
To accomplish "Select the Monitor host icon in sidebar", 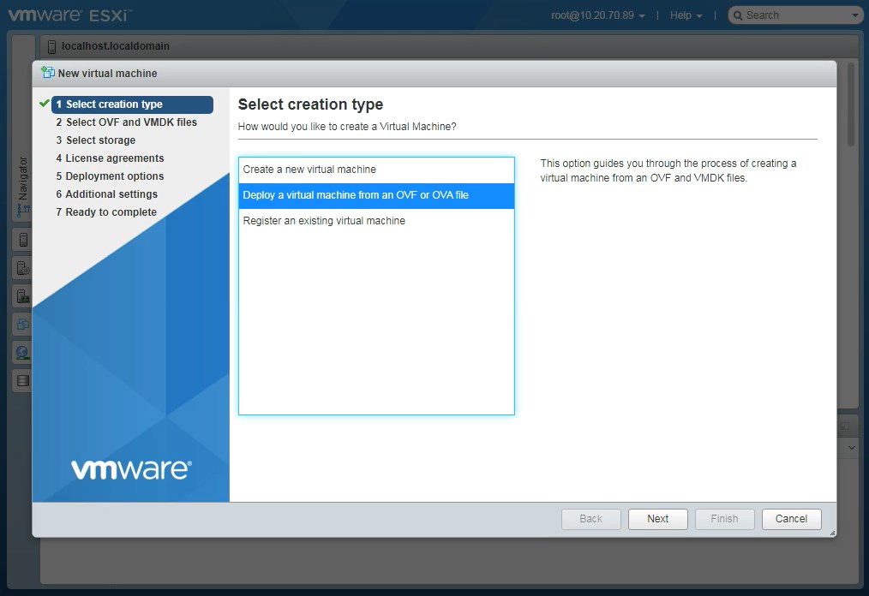I will (22, 296).
